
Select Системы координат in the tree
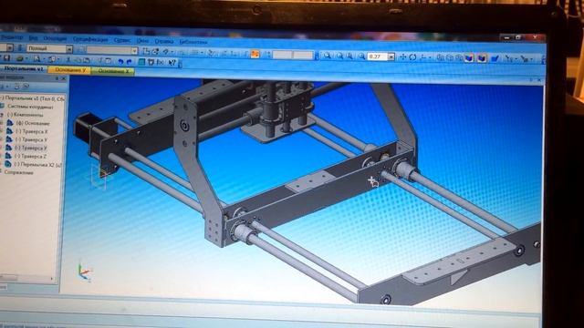coord(30,107)
